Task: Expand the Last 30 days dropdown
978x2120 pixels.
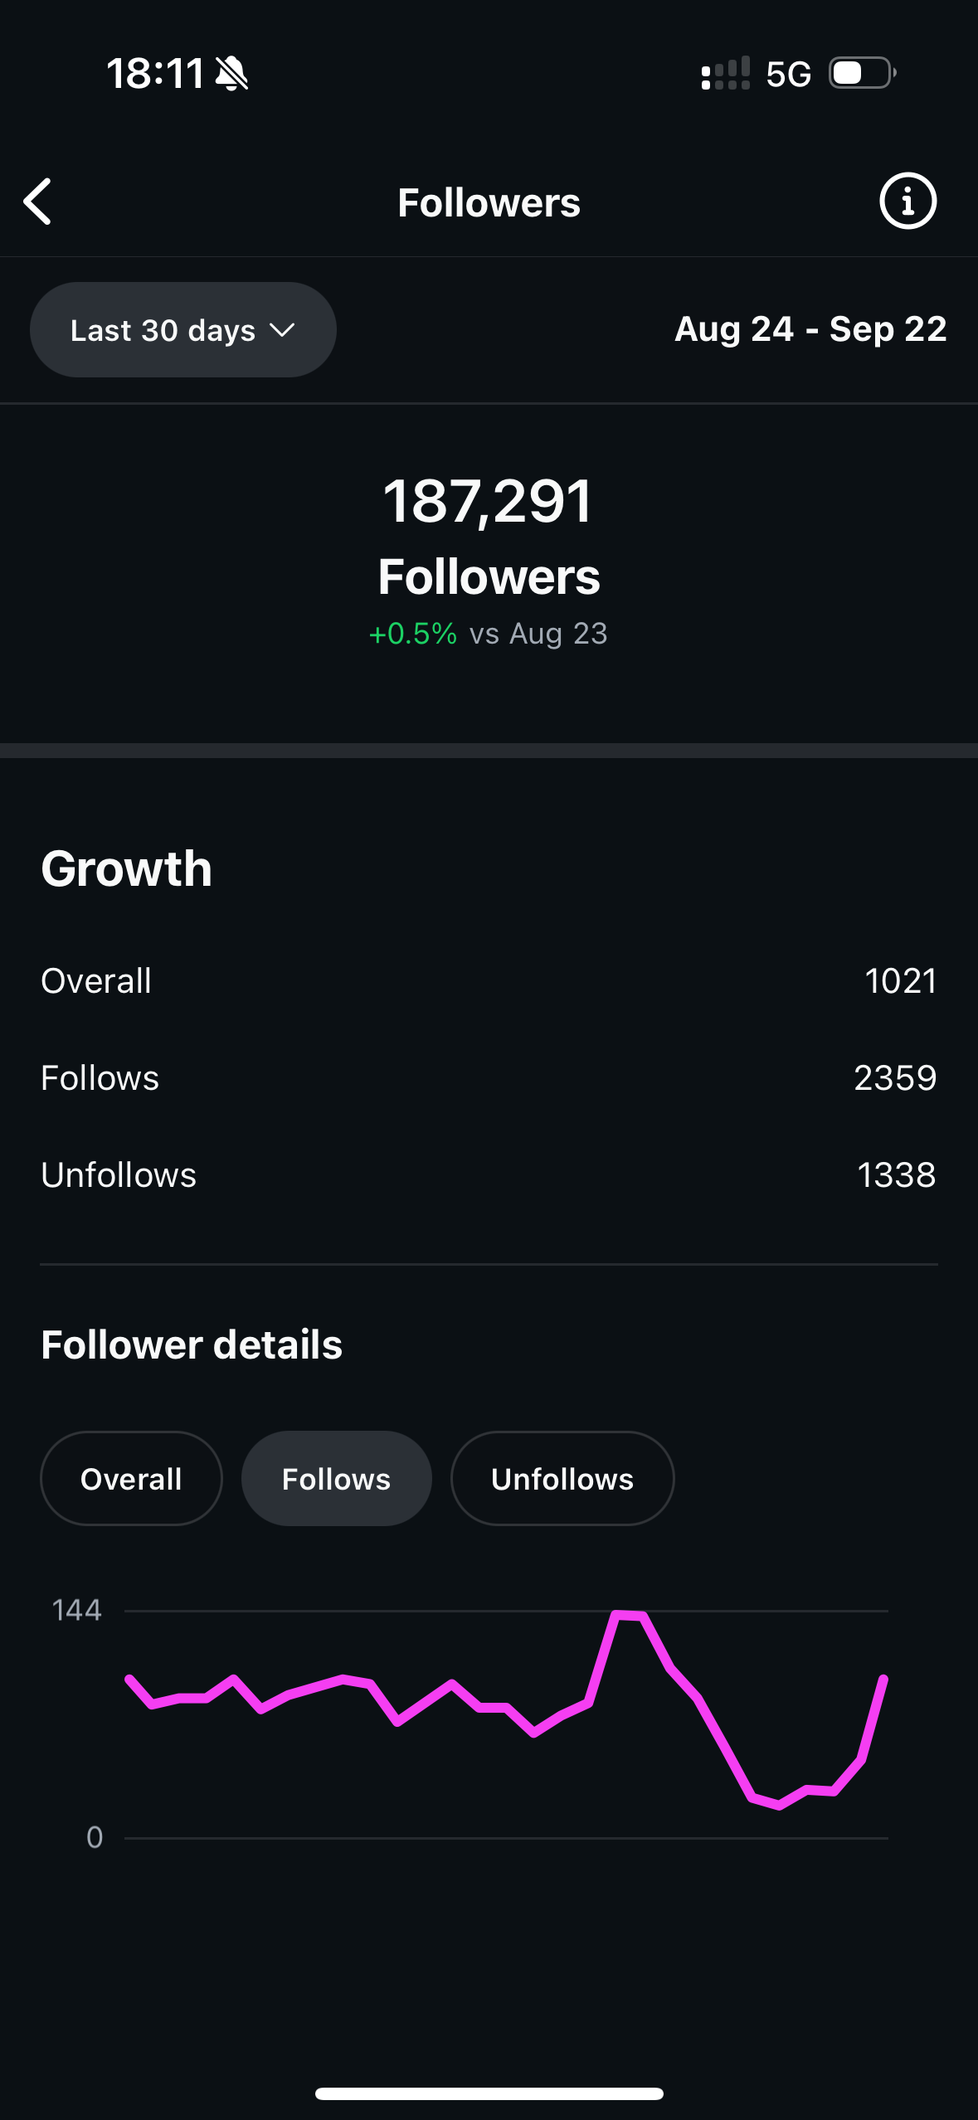Action: (x=182, y=330)
